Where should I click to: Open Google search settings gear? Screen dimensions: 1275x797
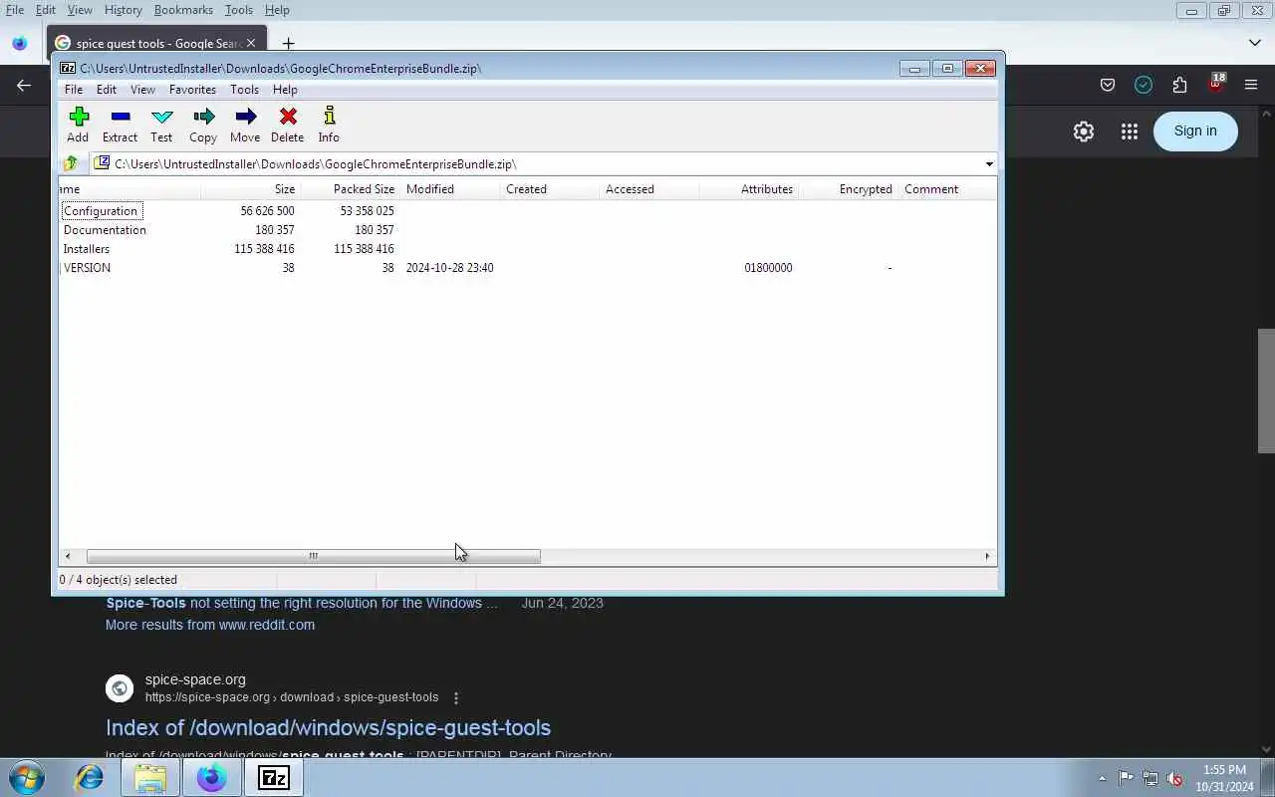[x=1084, y=132]
